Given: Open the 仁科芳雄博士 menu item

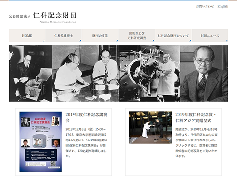Looking at the screenshot, I should (x=63, y=36).
